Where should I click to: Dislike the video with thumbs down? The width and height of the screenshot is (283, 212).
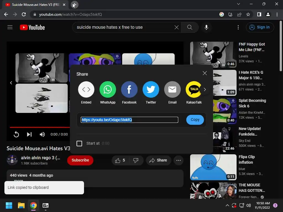point(136,160)
